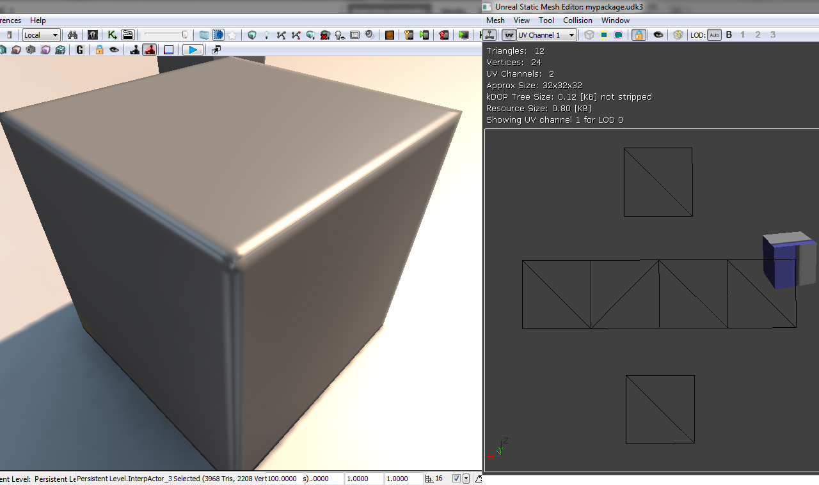
Task: Click the 'Triangles: 12' stat text
Action: [516, 51]
